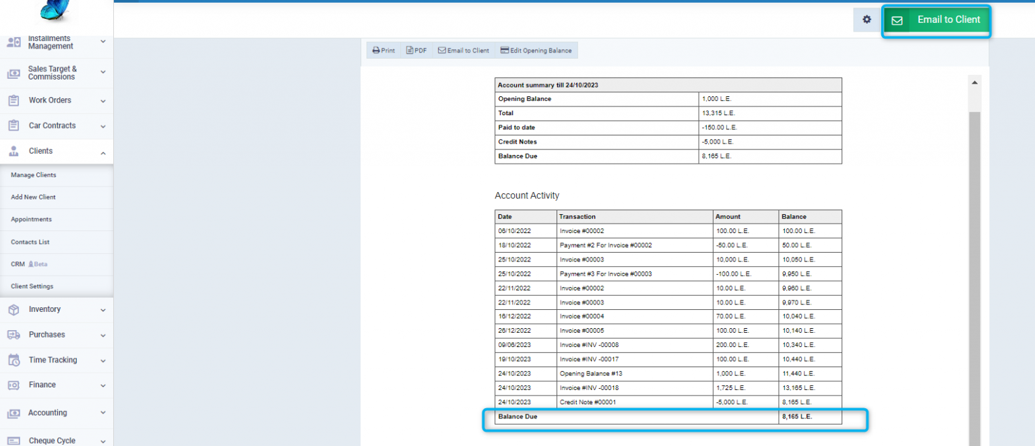Viewport: 1035px width, 446px height.
Task: Open the Add New Client link
Action: tap(32, 197)
